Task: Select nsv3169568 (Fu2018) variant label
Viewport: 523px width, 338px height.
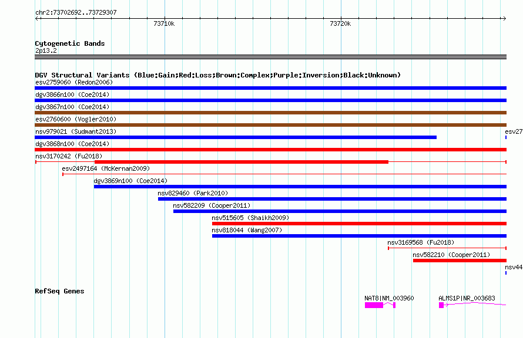Action: (x=421, y=242)
